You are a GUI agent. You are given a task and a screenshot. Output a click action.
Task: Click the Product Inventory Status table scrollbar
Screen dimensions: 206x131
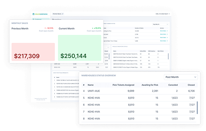tap(168, 56)
